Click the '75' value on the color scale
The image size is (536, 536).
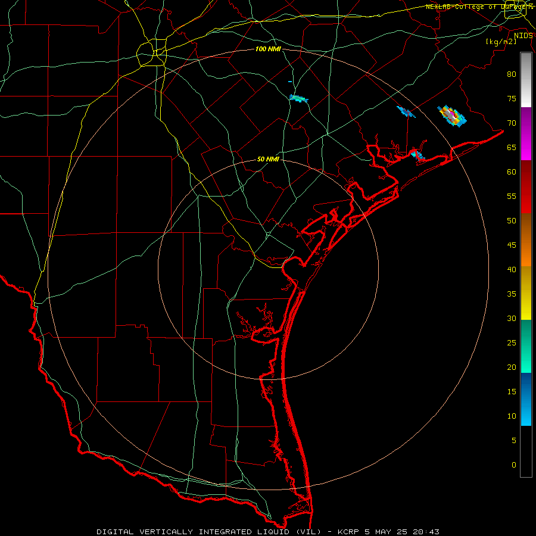click(x=512, y=99)
